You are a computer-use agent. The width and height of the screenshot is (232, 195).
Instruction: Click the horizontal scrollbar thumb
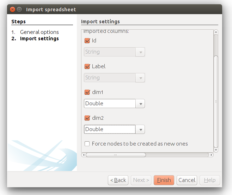coord(116,155)
